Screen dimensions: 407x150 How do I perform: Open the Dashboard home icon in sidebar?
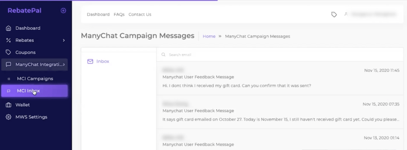pyautogui.click(x=8, y=28)
